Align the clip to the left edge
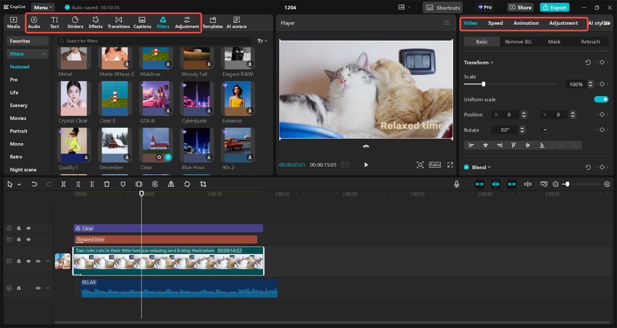The image size is (617, 328). [x=471, y=145]
